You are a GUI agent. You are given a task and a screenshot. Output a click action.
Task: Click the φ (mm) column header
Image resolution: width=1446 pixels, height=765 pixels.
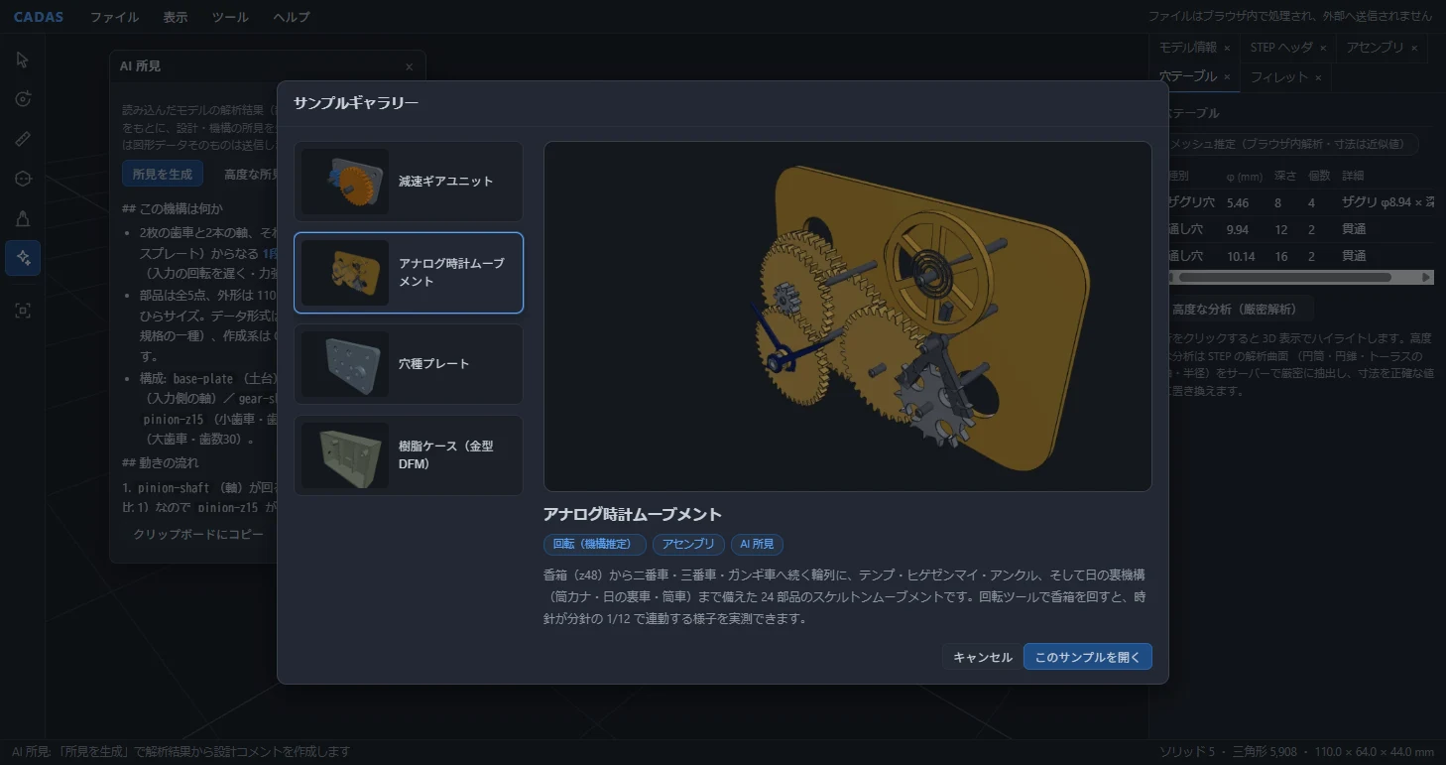[1245, 176]
